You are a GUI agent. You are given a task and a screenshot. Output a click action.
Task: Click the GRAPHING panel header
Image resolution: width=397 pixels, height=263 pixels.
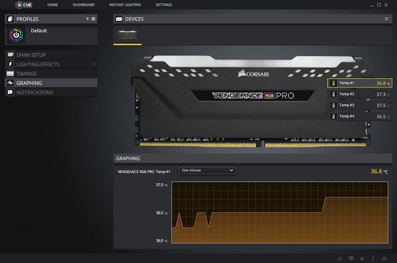coord(252,158)
